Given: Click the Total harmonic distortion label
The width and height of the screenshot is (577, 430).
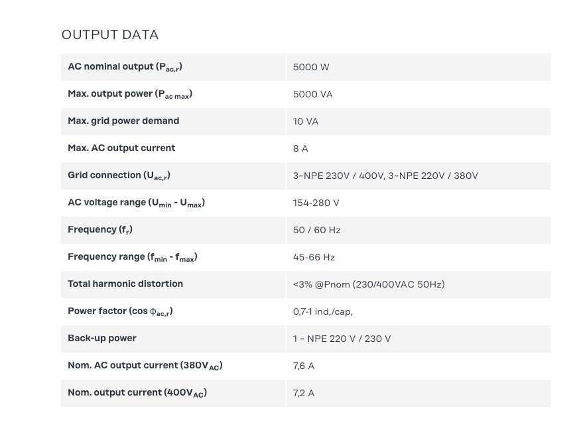Looking at the screenshot, I should (125, 284).
